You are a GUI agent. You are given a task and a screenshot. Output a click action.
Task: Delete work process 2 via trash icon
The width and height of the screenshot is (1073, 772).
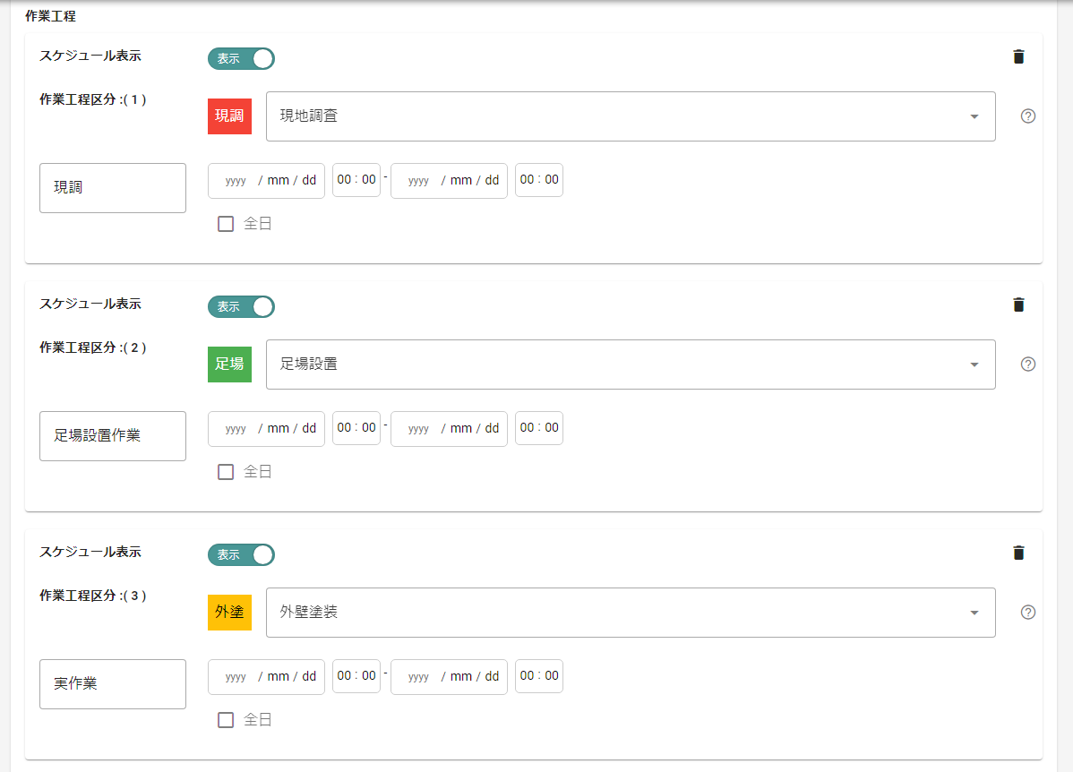(1018, 305)
